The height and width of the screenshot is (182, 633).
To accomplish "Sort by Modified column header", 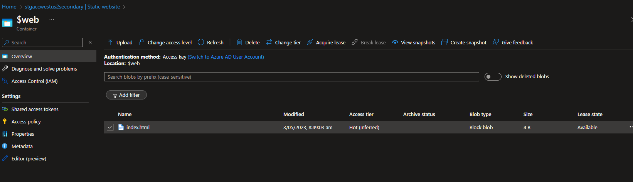I will tap(294, 114).
